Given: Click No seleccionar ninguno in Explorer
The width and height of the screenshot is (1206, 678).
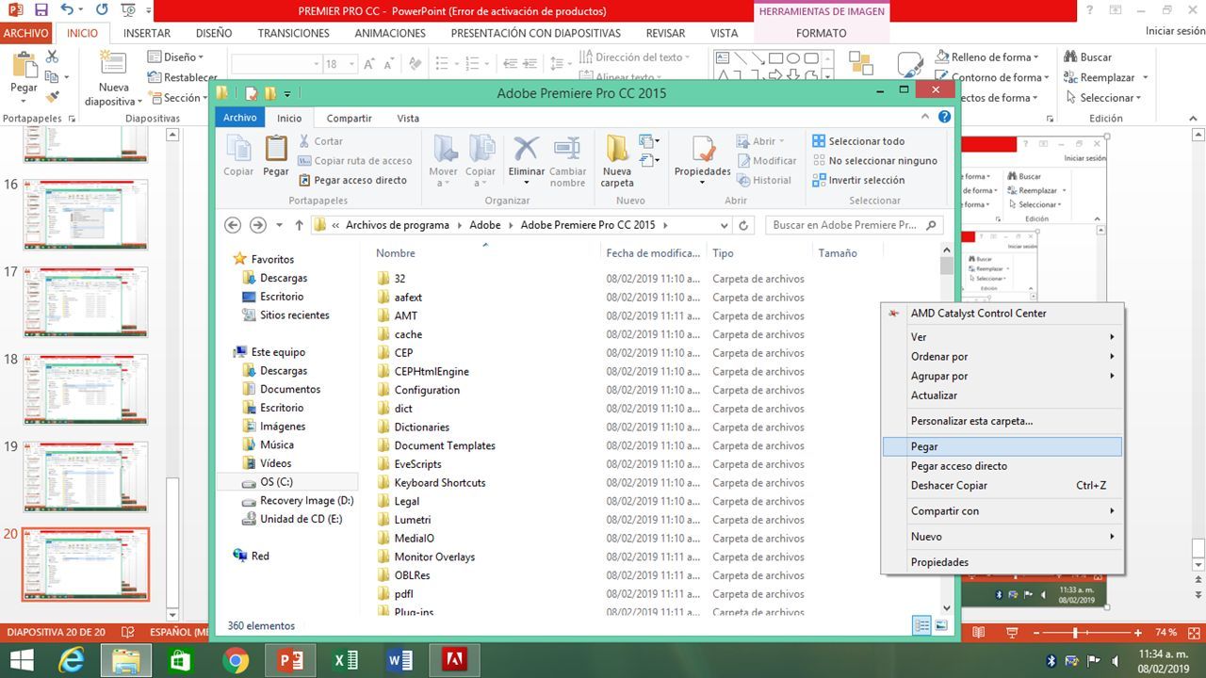Looking at the screenshot, I should [x=874, y=161].
